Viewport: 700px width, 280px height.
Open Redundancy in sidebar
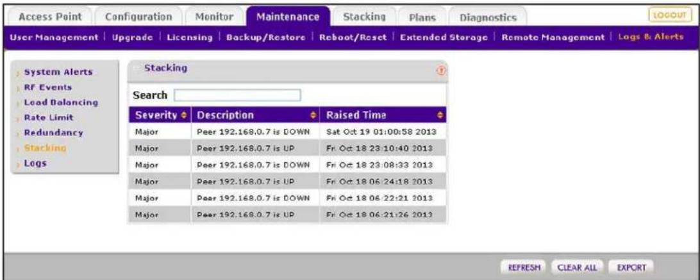53,133
